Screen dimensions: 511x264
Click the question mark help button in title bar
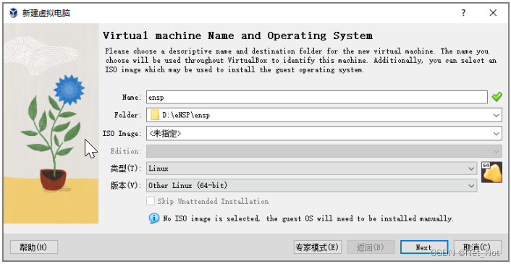pos(463,13)
